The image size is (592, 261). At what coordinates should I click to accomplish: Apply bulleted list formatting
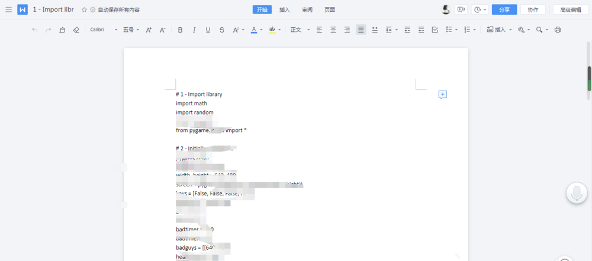click(x=449, y=30)
